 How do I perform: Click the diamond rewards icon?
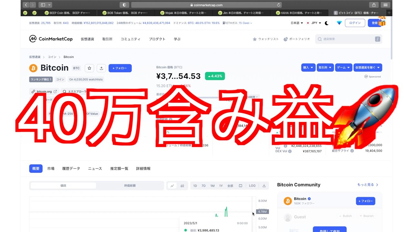(x=339, y=23)
